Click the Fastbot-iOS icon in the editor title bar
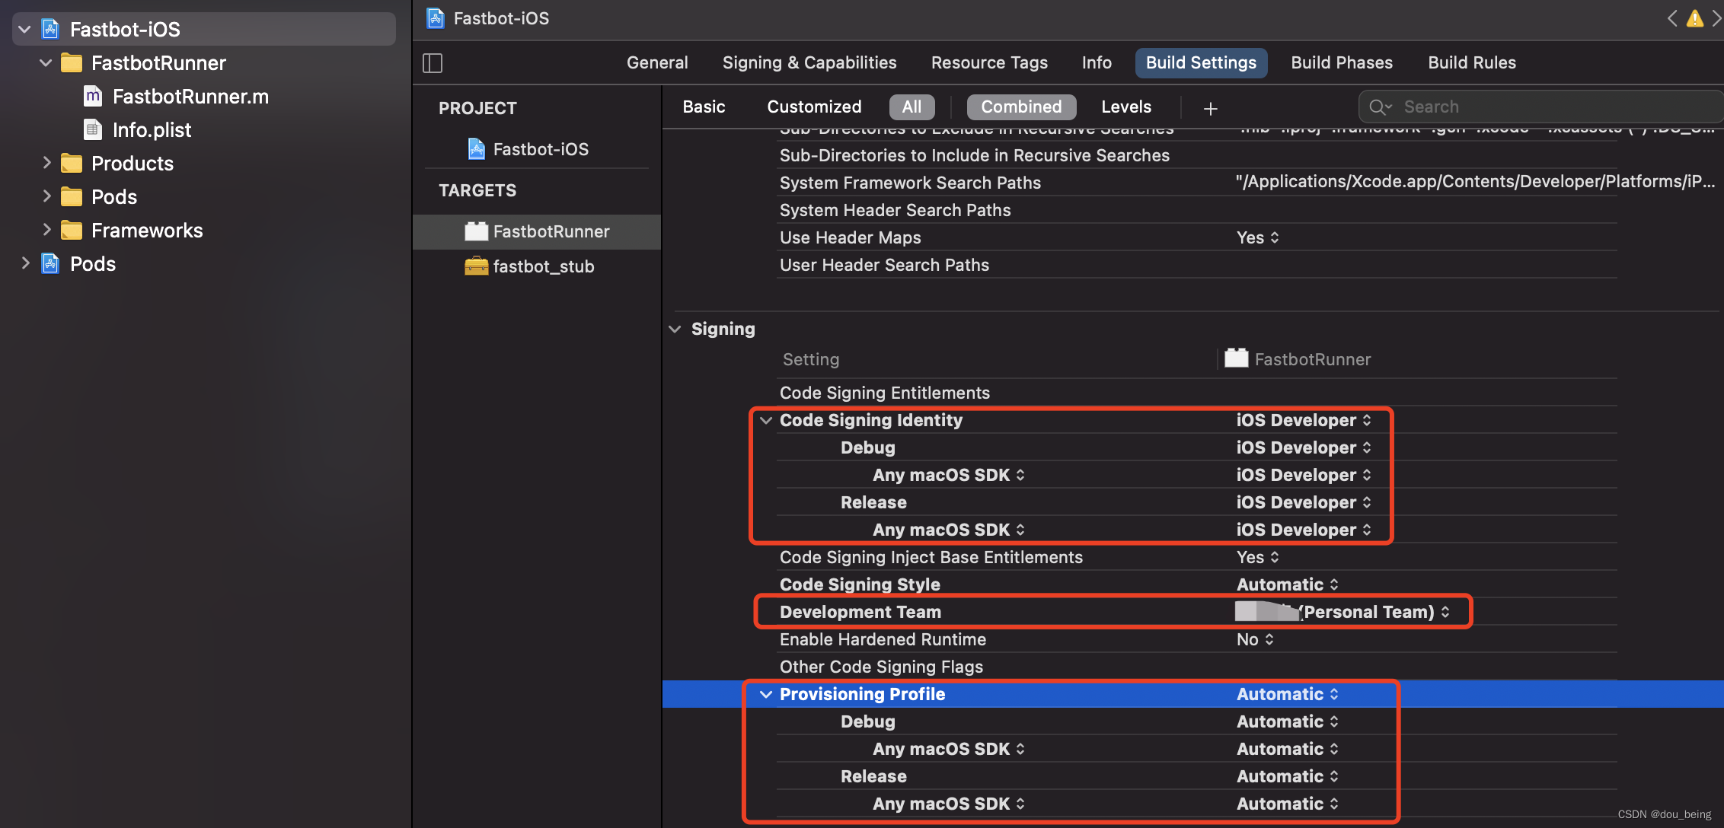Screen dimensions: 1724x828 436,18
